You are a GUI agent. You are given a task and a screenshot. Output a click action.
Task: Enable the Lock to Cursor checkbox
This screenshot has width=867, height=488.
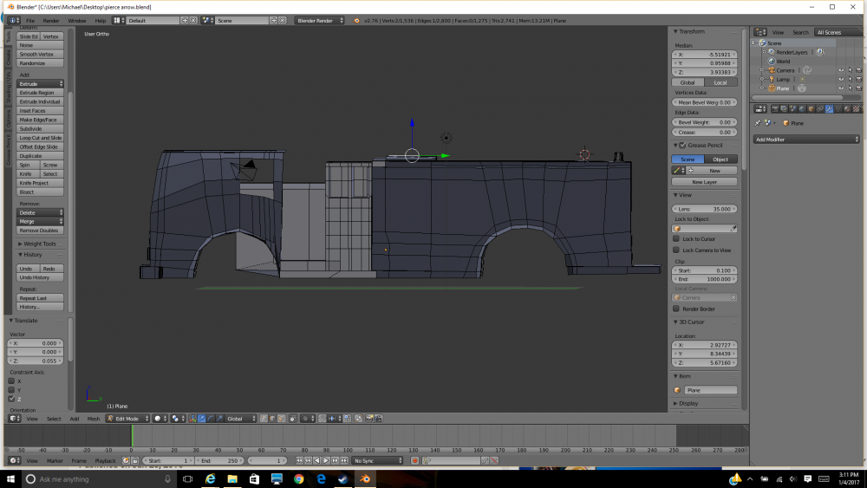(x=676, y=238)
